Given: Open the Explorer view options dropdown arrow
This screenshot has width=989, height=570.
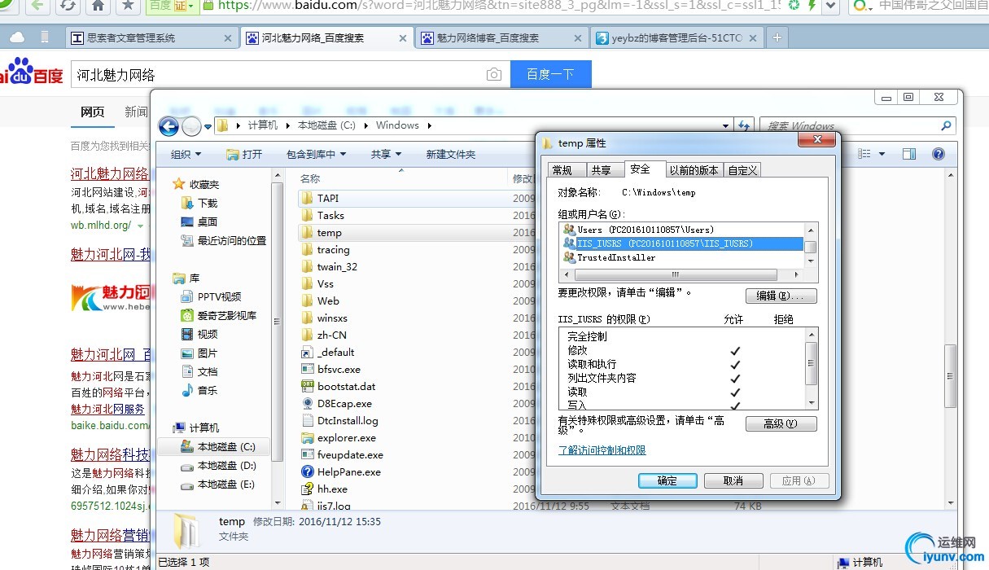Looking at the screenshot, I should coord(882,154).
